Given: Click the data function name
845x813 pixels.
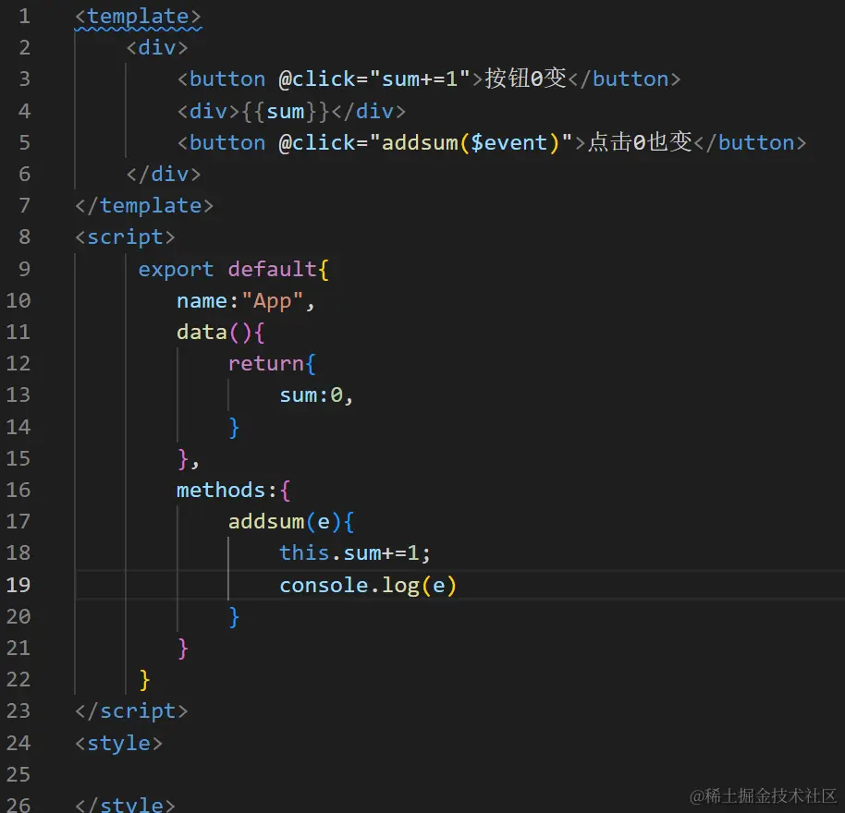Looking at the screenshot, I should pyautogui.click(x=202, y=333).
